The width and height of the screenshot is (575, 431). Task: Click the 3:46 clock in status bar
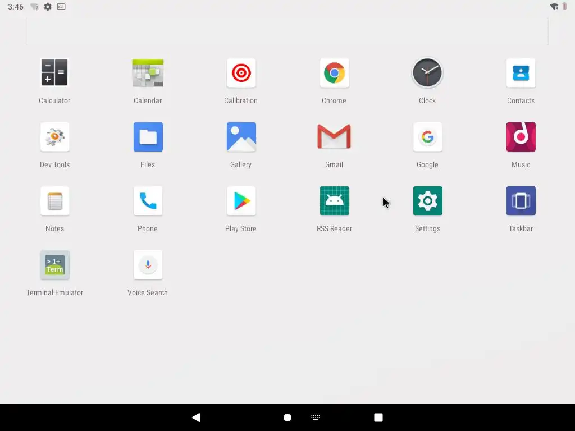[15, 7]
